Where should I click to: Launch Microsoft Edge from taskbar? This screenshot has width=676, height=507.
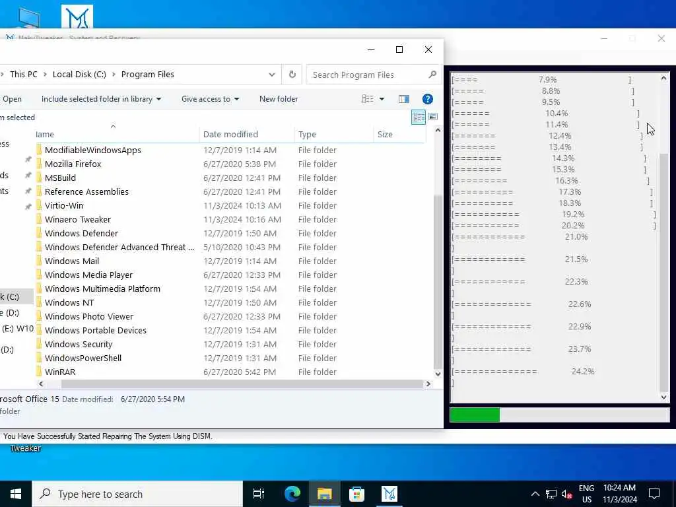click(292, 494)
